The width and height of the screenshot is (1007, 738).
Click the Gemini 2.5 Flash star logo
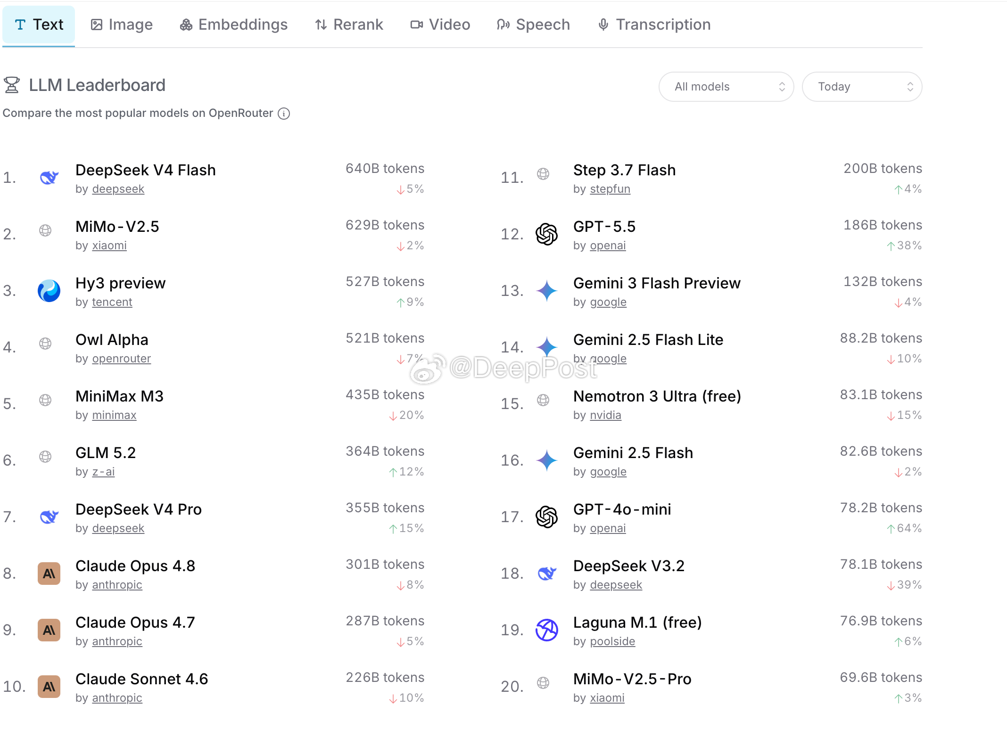pyautogui.click(x=547, y=460)
